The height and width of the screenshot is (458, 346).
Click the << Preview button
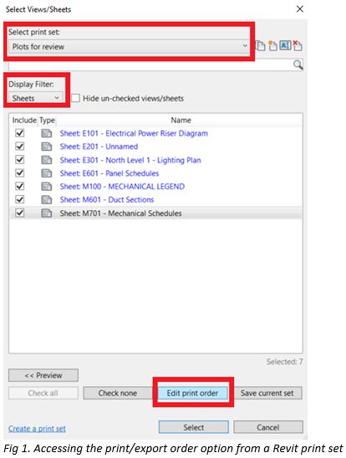[x=43, y=375]
